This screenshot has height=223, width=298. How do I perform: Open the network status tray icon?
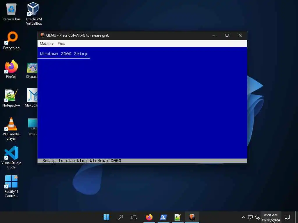[250, 217]
